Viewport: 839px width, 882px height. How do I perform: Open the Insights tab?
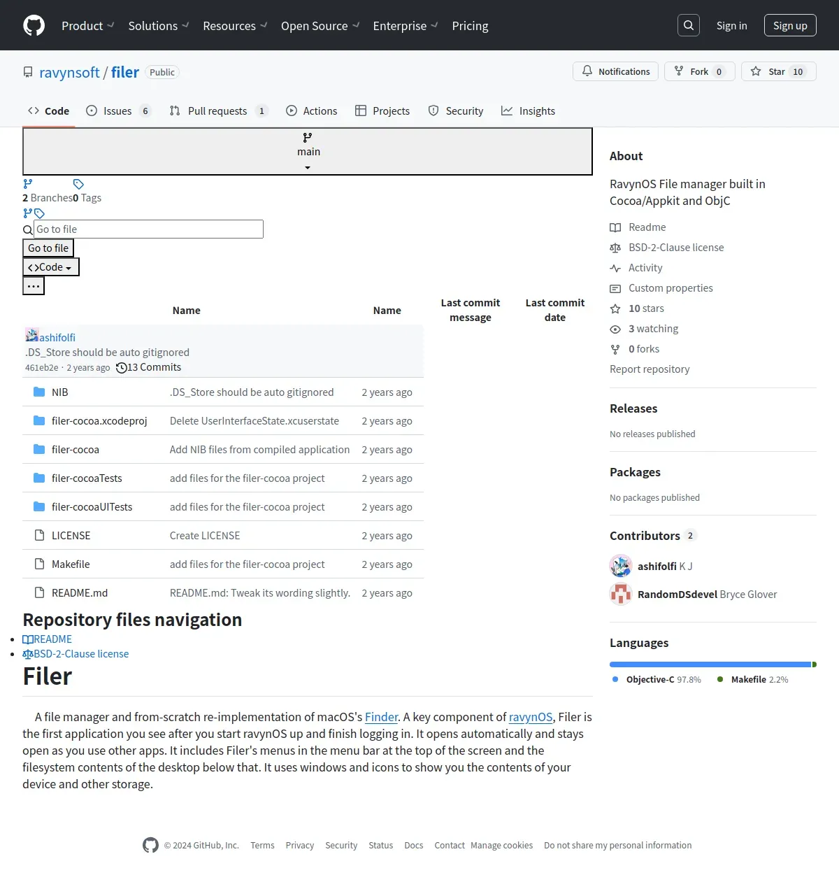[528, 111]
